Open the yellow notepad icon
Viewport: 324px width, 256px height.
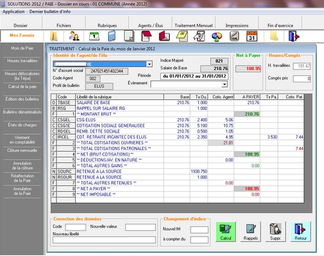pyautogui.click(x=182, y=36)
